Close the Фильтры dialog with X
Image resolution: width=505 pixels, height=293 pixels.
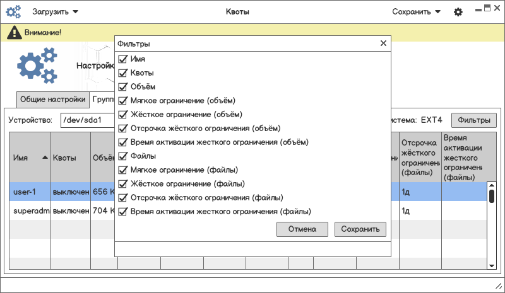tap(383, 43)
